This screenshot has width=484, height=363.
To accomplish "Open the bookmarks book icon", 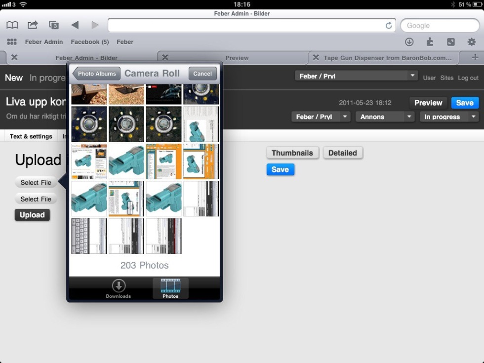I will (12, 25).
